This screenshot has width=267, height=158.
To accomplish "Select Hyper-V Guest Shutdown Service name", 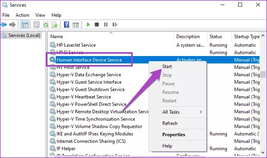I will coord(91,89).
